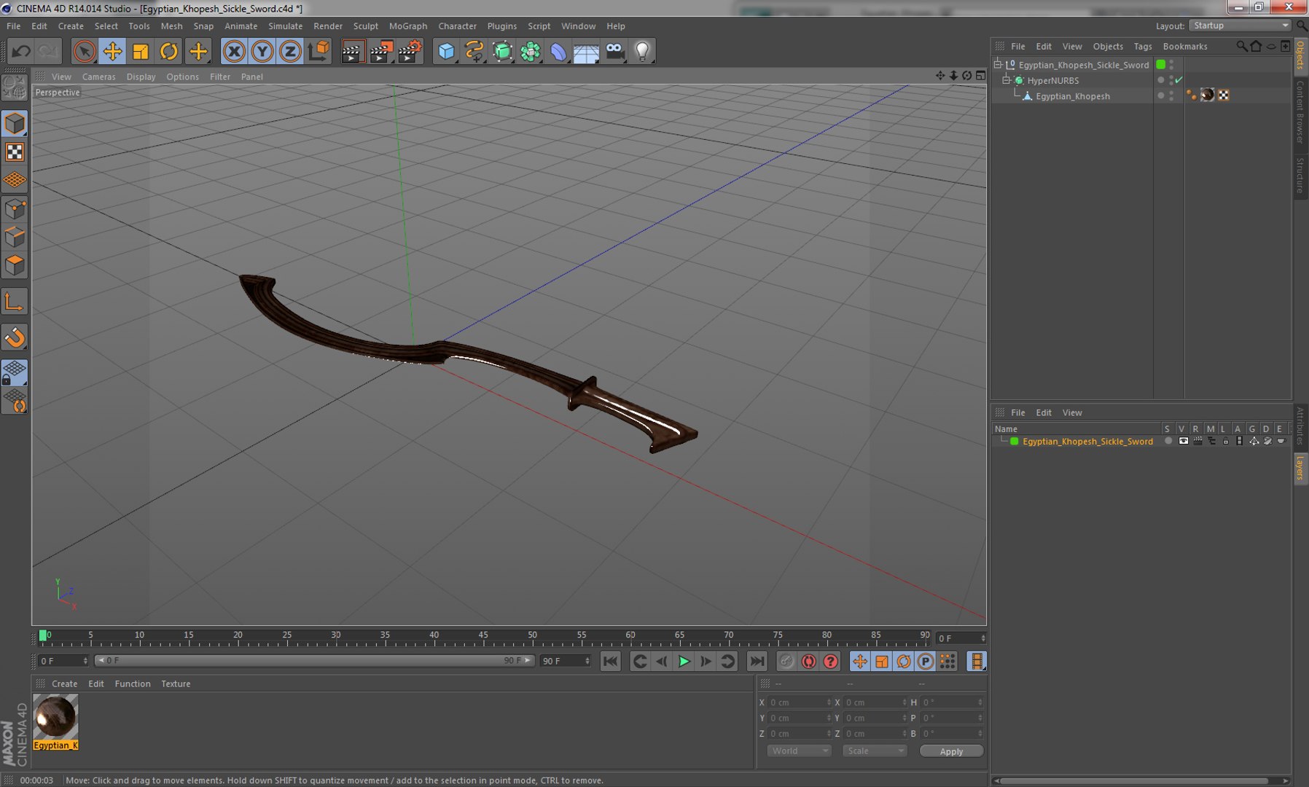1309x787 pixels.
Task: Toggle layer view eye for Egyptian_Khopesh_Sickle_Sword
Action: (1183, 441)
